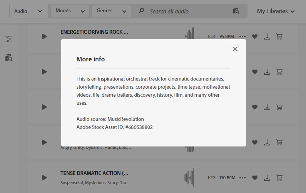Open more options for Energetic Driving Rock
The image size is (306, 193).
pyautogui.click(x=242, y=36)
